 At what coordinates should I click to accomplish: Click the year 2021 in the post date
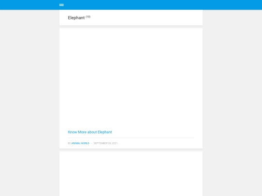click(x=115, y=143)
